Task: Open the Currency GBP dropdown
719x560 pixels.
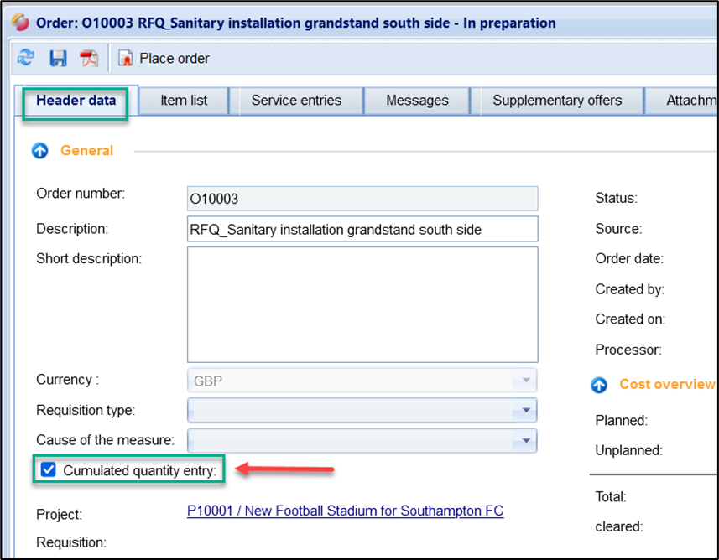Action: coord(525,381)
